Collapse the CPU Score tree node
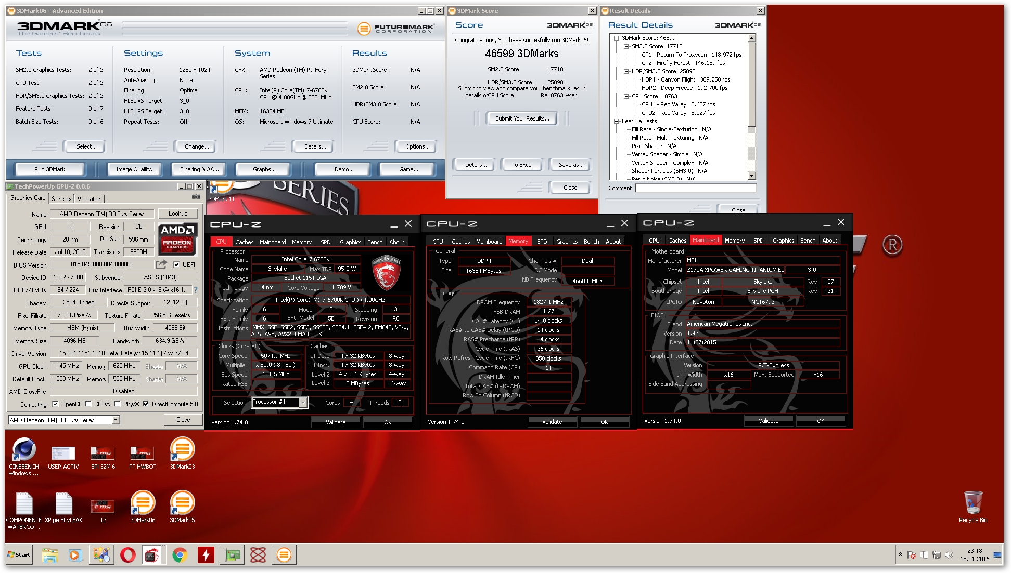 tap(626, 96)
